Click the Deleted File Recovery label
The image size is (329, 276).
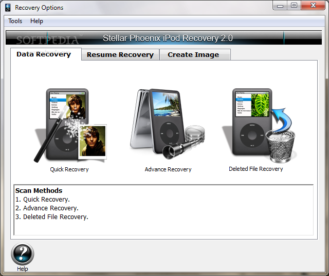click(256, 169)
